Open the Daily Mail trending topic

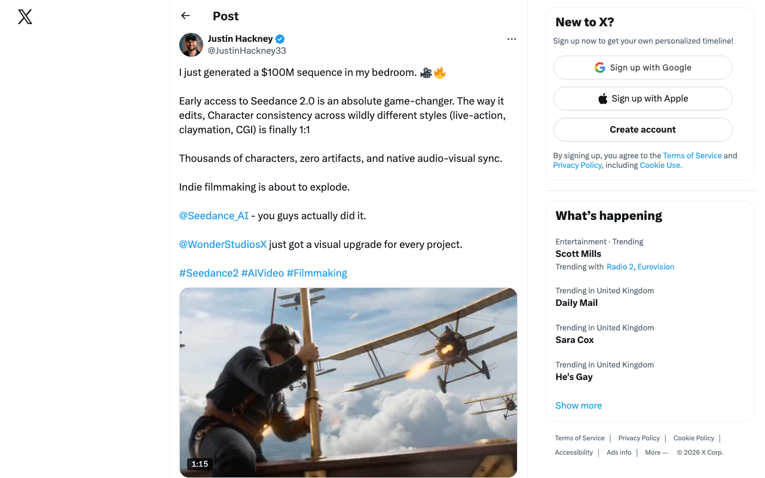point(576,303)
